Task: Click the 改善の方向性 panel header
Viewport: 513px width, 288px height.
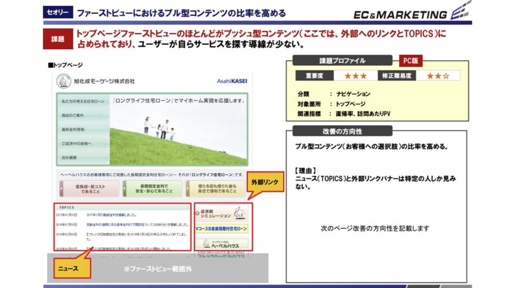Action: [342, 131]
